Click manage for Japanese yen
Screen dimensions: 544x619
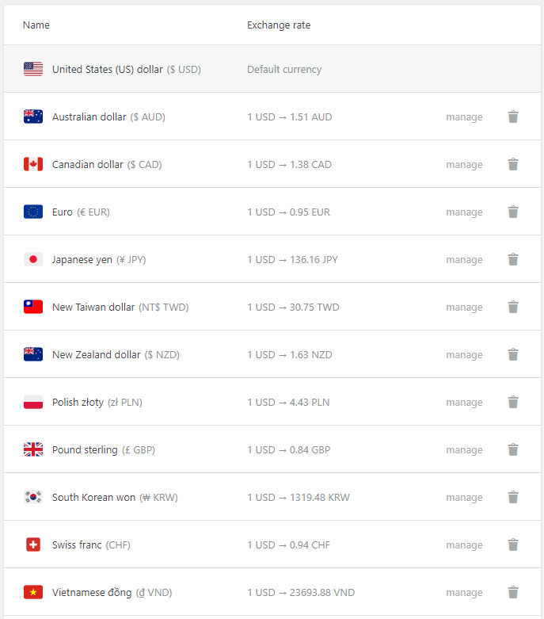click(x=464, y=260)
